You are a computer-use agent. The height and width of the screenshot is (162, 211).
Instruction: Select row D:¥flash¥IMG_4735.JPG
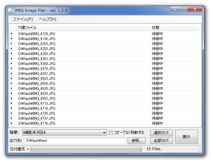(x=105, y=113)
